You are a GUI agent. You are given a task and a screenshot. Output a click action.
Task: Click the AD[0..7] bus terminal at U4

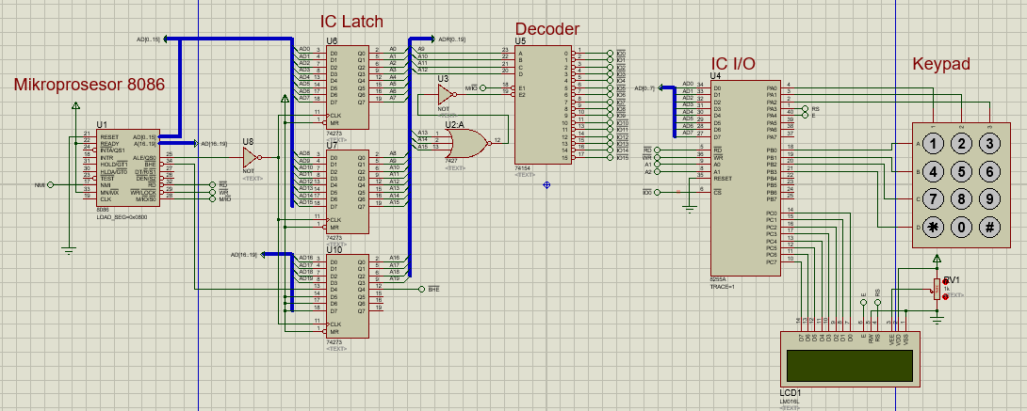pos(660,87)
